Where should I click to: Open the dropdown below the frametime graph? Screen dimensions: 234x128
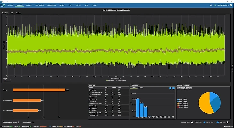click(x=6, y=80)
